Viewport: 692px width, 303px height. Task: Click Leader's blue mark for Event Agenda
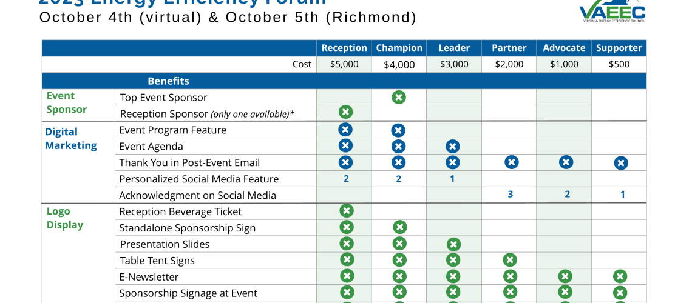click(452, 146)
